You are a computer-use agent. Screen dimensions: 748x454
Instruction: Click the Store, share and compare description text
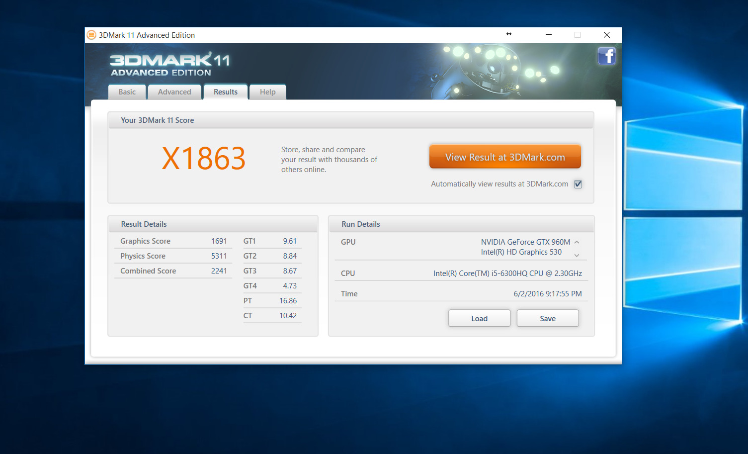click(329, 160)
